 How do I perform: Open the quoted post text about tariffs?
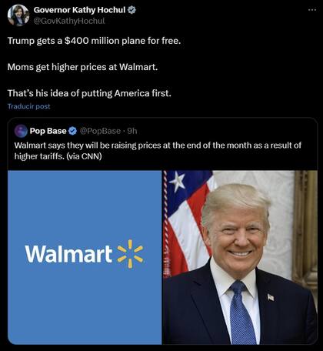pos(158,151)
